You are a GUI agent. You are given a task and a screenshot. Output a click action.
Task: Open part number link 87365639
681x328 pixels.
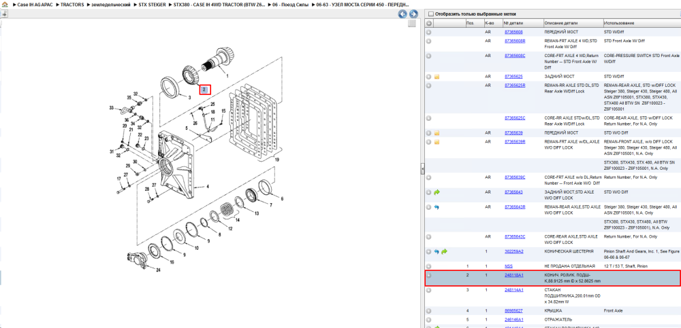[513, 133]
